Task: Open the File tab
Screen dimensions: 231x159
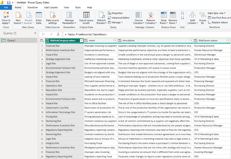Action: (6, 7)
